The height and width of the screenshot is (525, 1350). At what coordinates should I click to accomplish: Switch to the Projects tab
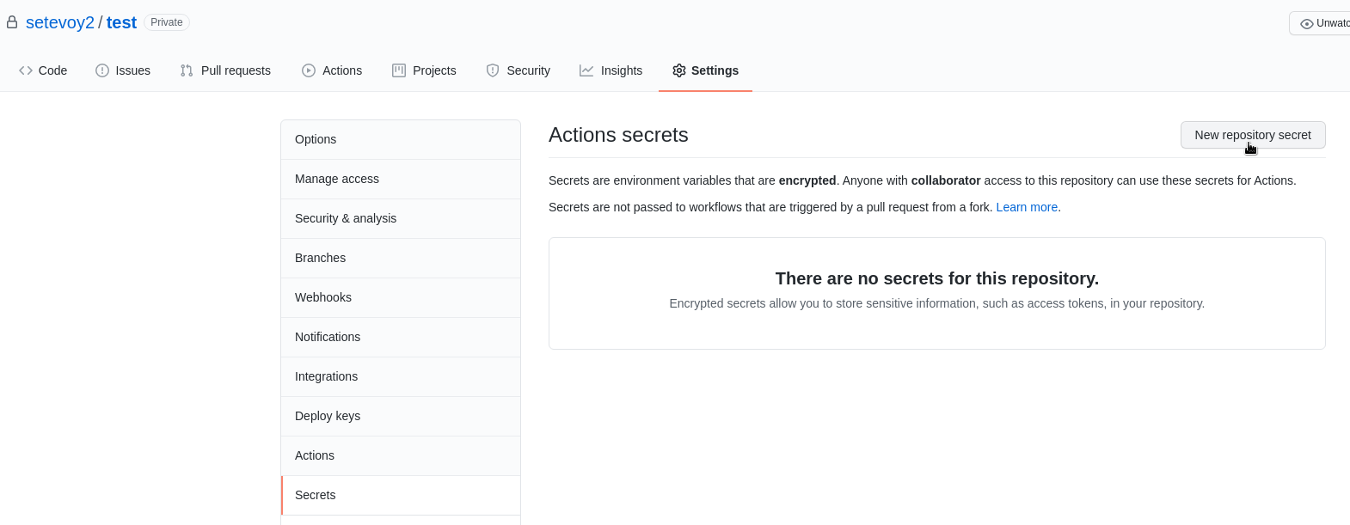pos(424,70)
